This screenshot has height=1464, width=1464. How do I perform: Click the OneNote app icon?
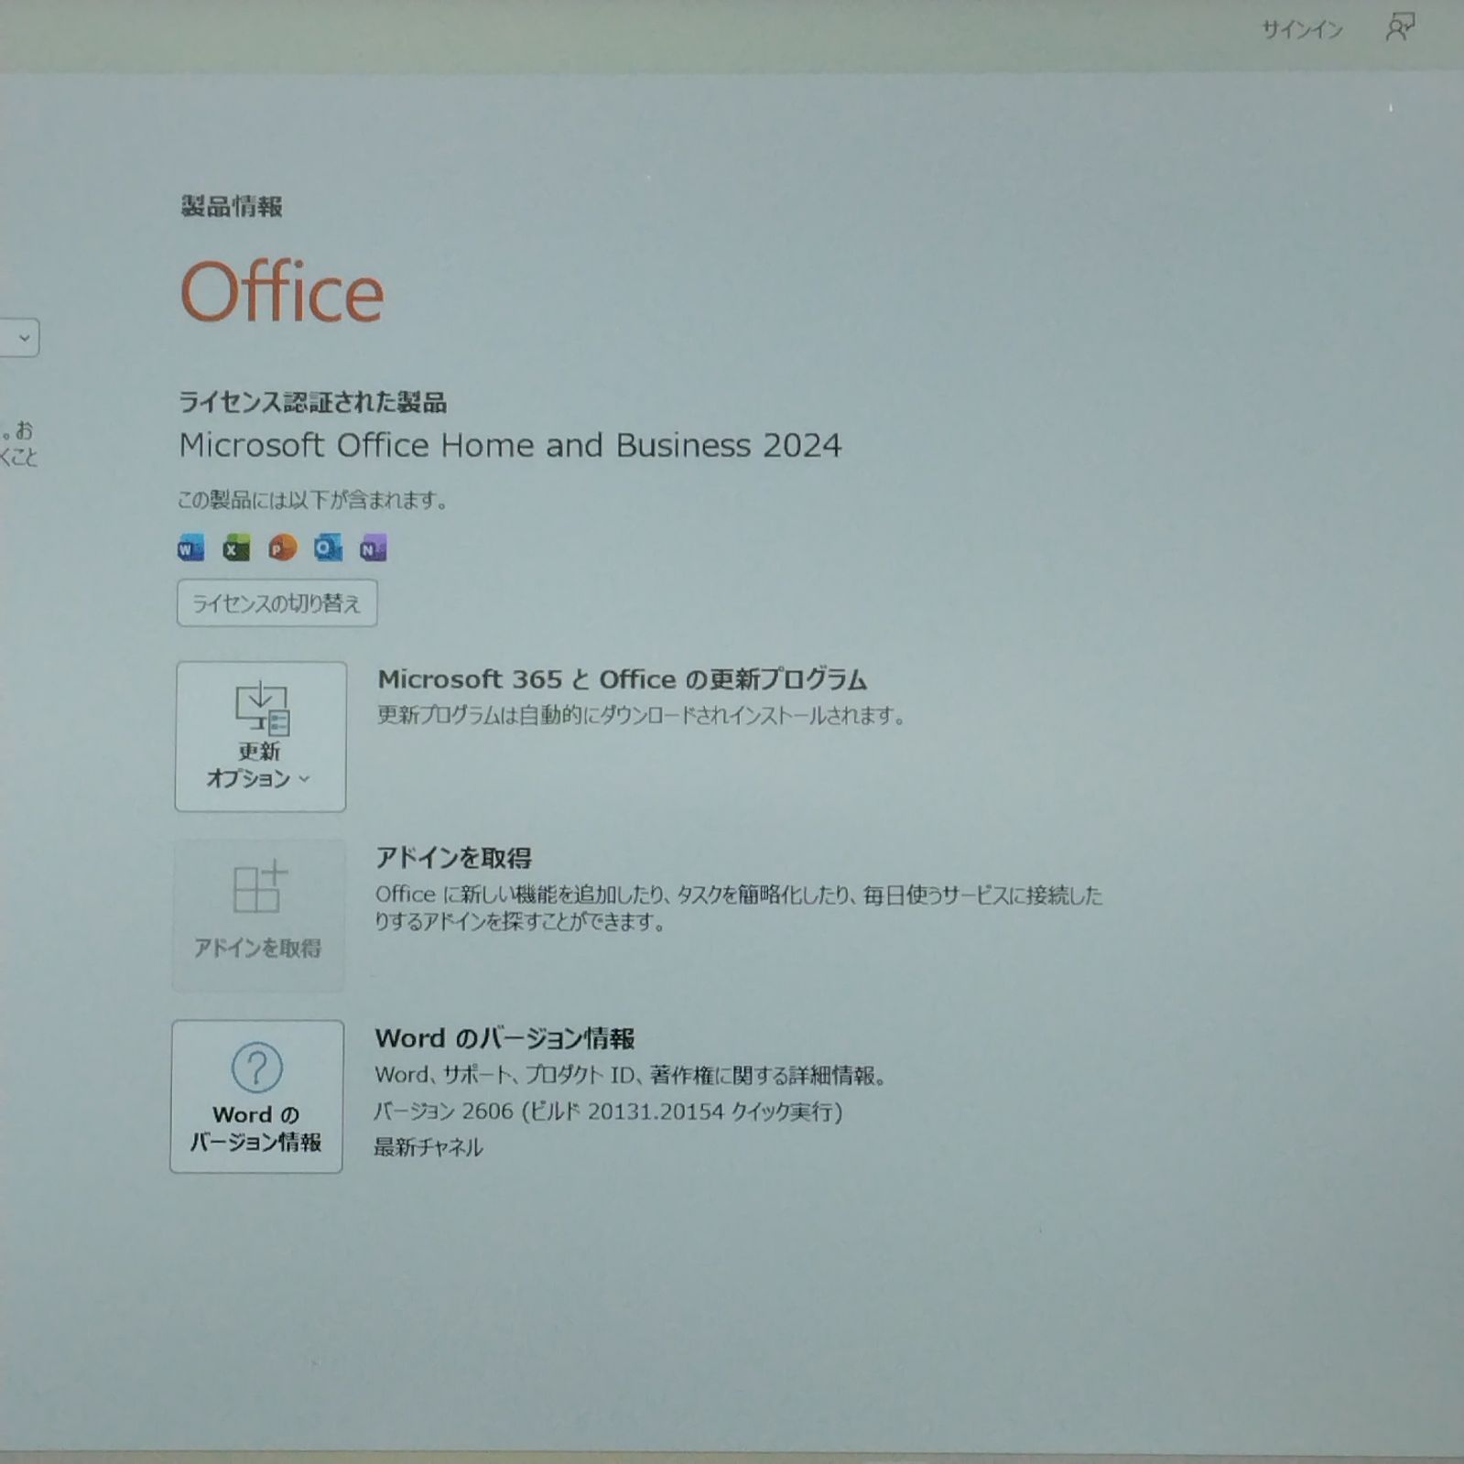pyautogui.click(x=373, y=548)
